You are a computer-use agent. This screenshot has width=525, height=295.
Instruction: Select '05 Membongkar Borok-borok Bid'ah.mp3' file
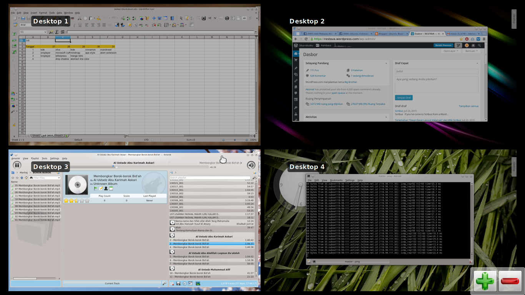(35, 186)
